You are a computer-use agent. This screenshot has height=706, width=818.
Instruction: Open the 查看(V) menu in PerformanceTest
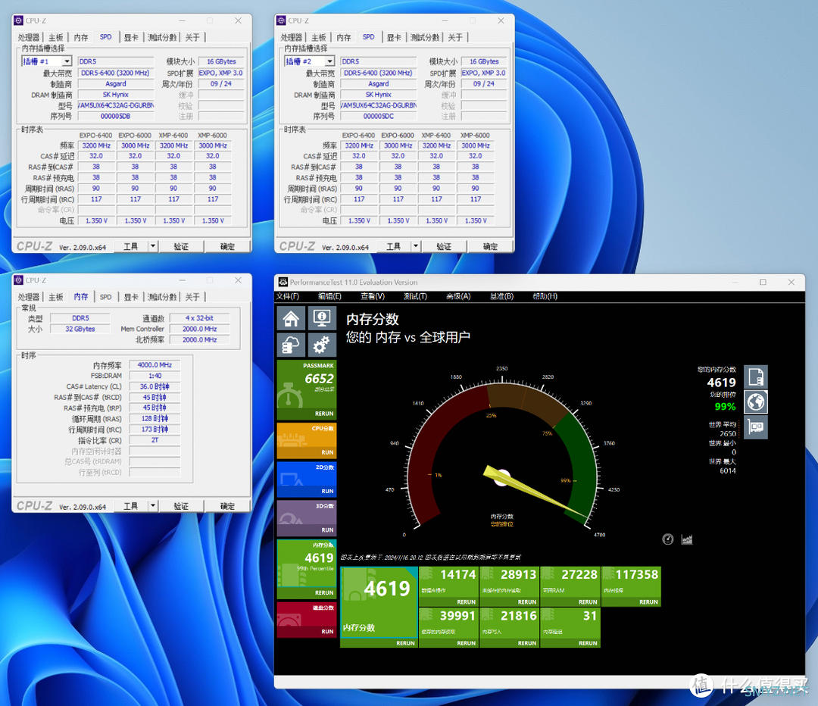point(373,296)
